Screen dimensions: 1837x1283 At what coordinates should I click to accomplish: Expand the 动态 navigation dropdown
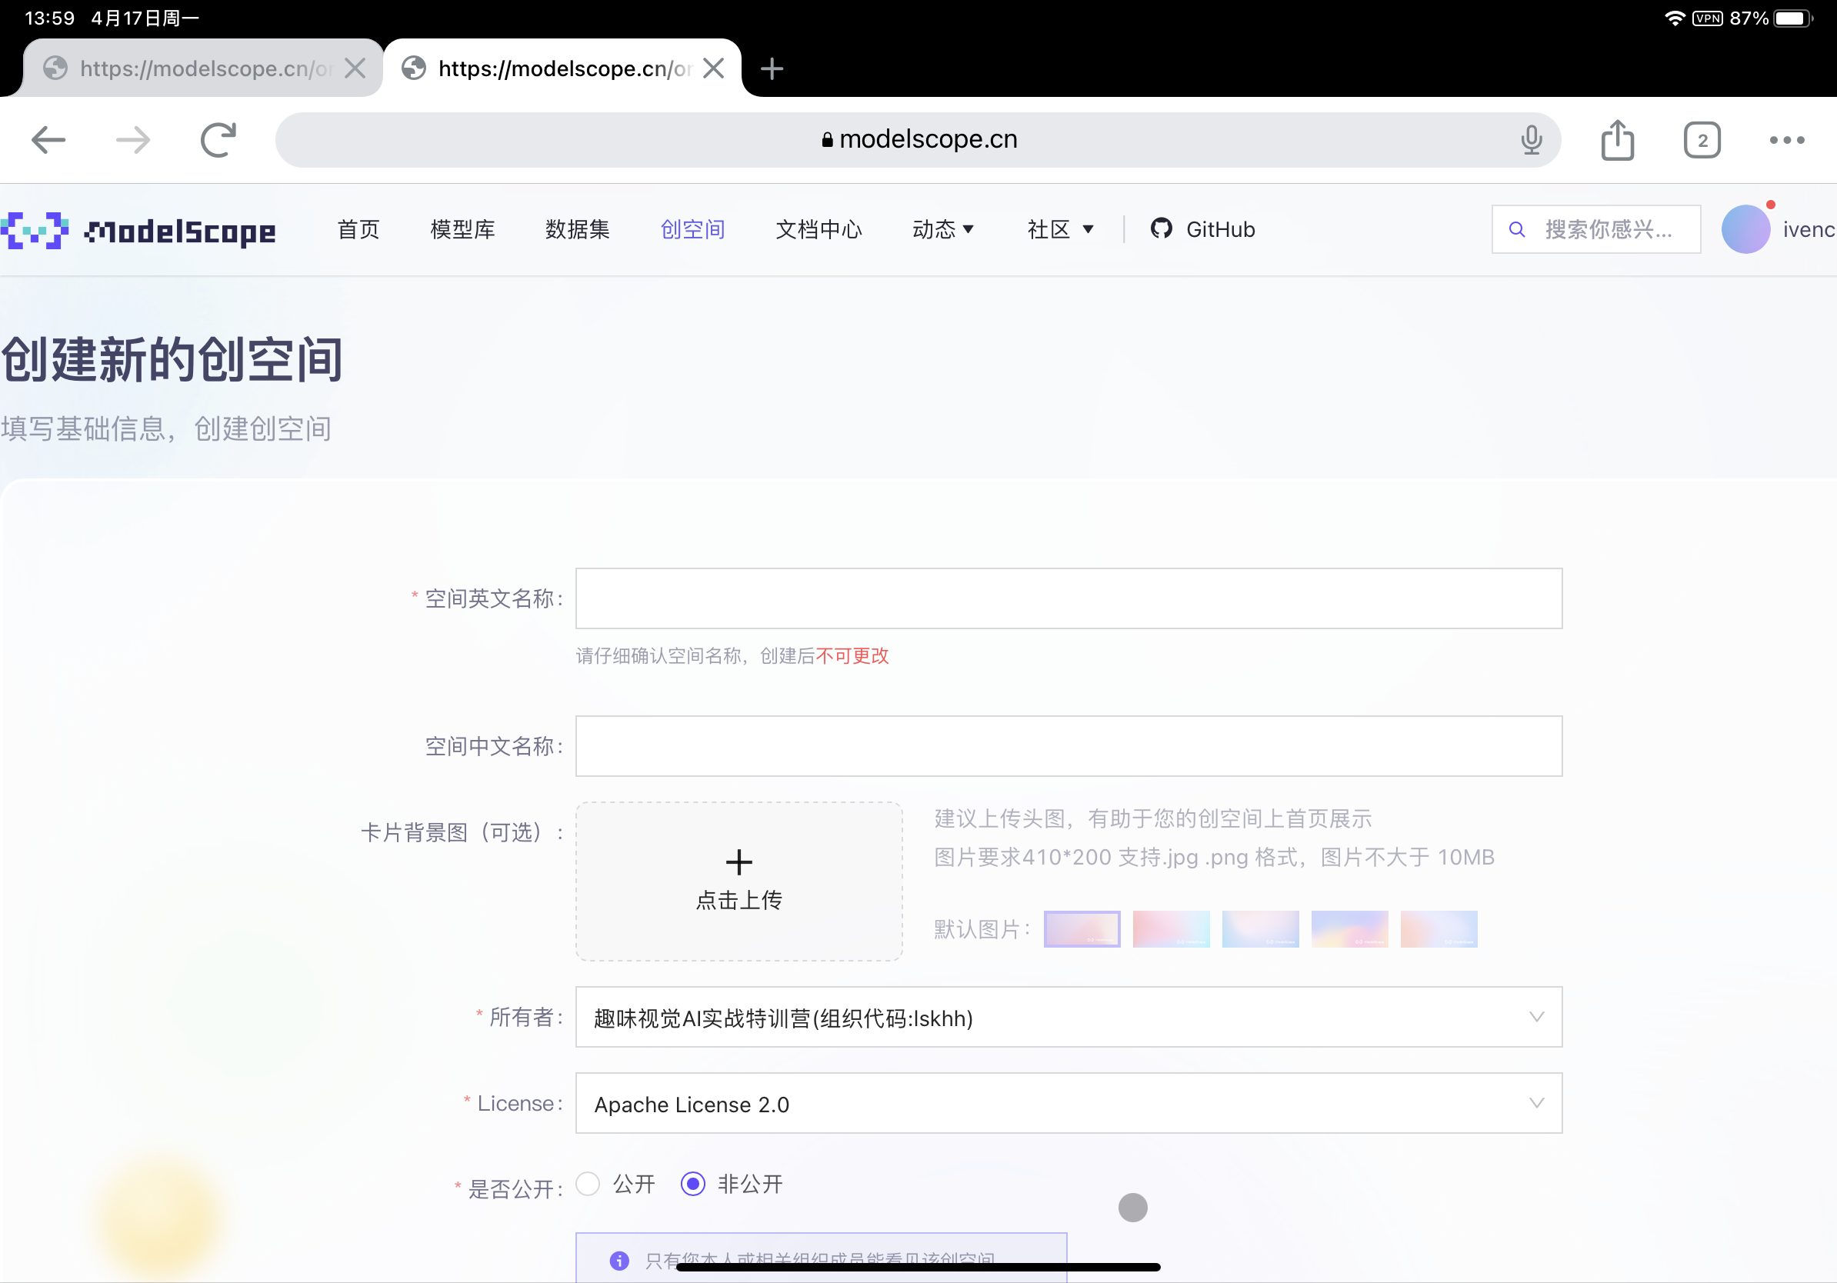944,229
